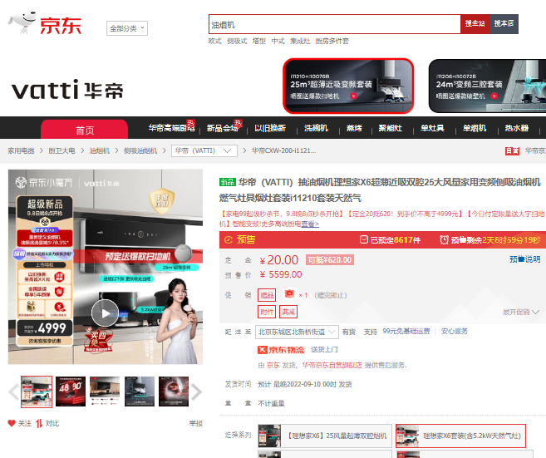Click the 新品 green tag
The height and width of the screenshot is (458, 546).
pyautogui.click(x=228, y=182)
